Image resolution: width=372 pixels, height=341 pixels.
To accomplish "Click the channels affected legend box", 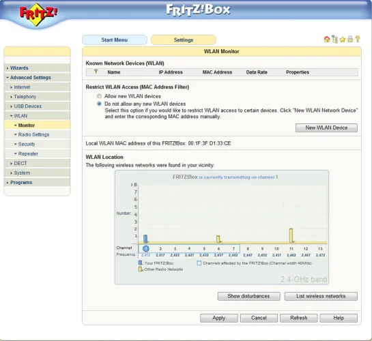I will (x=199, y=263).
